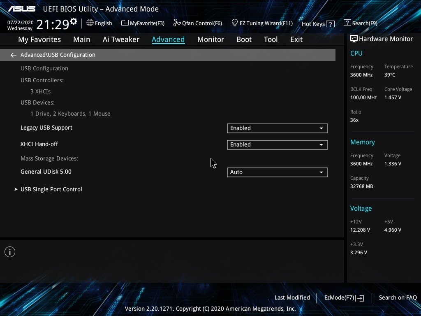Expand USB Single Port Control submenu
The image size is (421, 316).
click(x=51, y=189)
